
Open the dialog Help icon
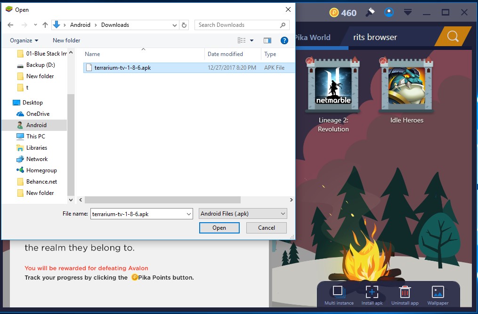tap(284, 40)
